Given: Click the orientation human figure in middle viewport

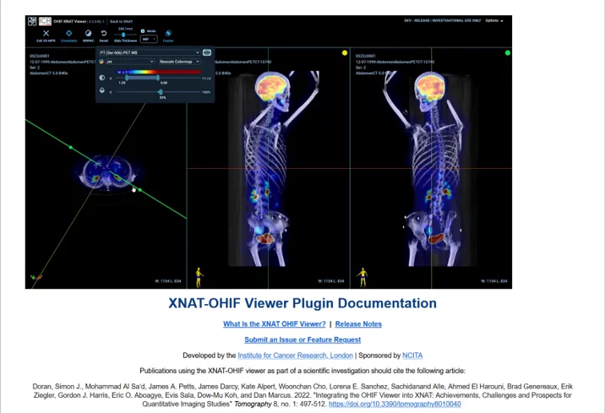Looking at the screenshot, I should (199, 277).
